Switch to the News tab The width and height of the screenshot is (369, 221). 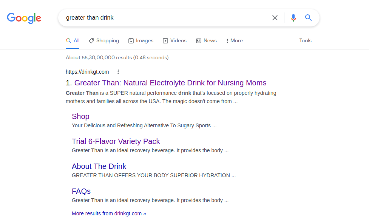point(206,41)
